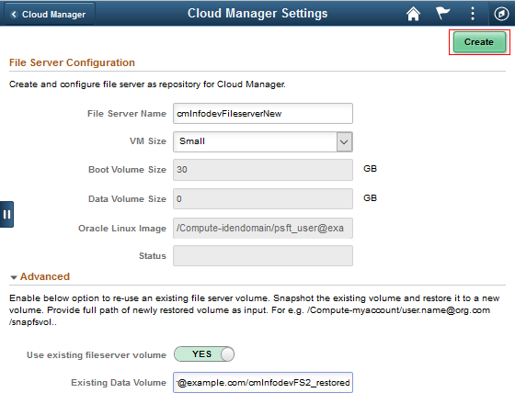
Task: Click the 'Enable below option' help text
Action: point(255,310)
